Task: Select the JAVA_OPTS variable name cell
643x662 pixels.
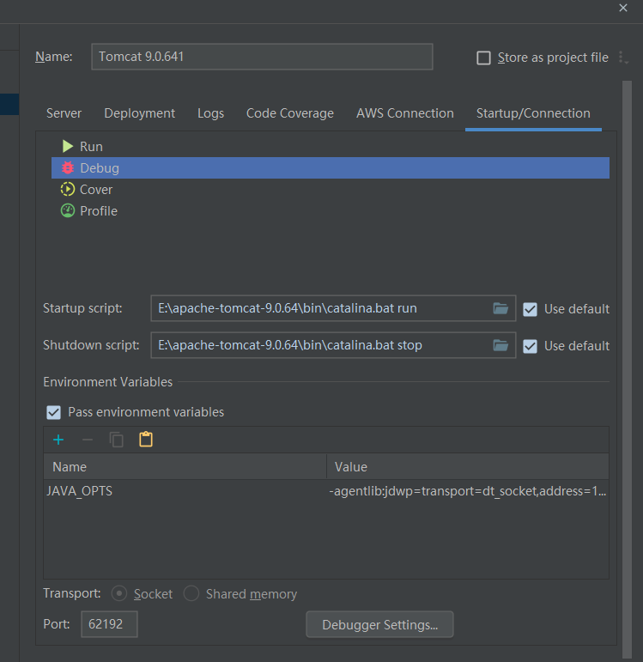Action: [185, 491]
